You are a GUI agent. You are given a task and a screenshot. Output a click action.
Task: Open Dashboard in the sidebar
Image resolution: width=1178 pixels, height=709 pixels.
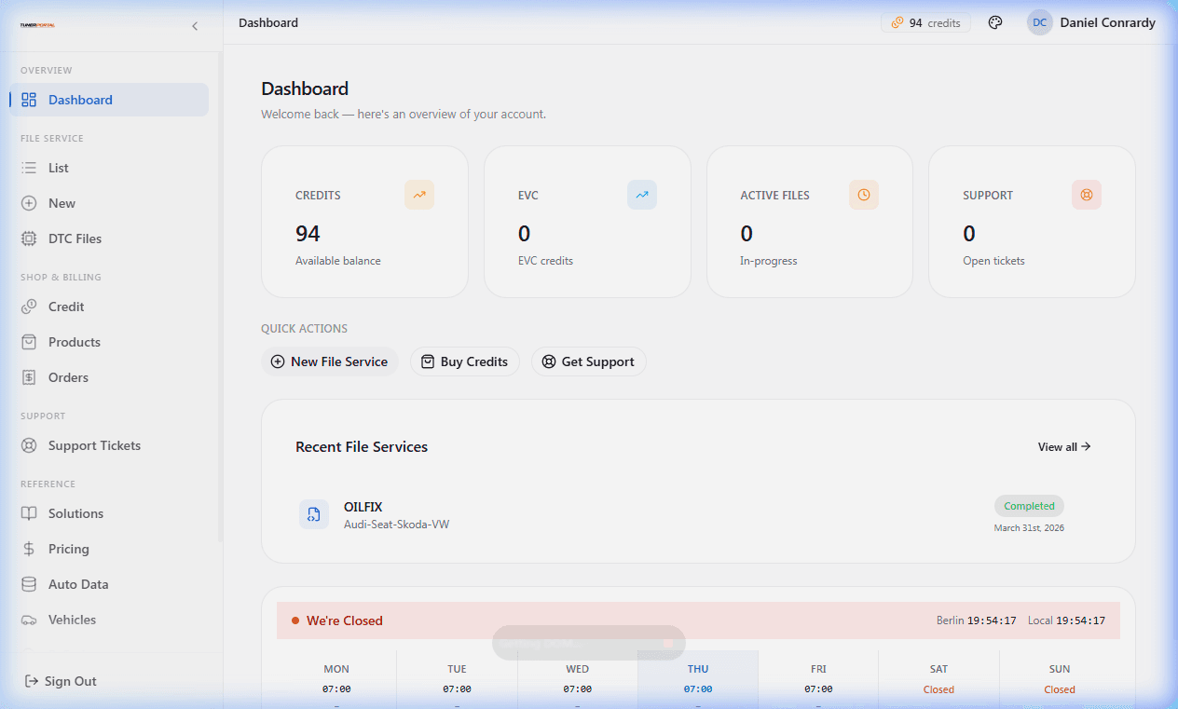(x=80, y=100)
